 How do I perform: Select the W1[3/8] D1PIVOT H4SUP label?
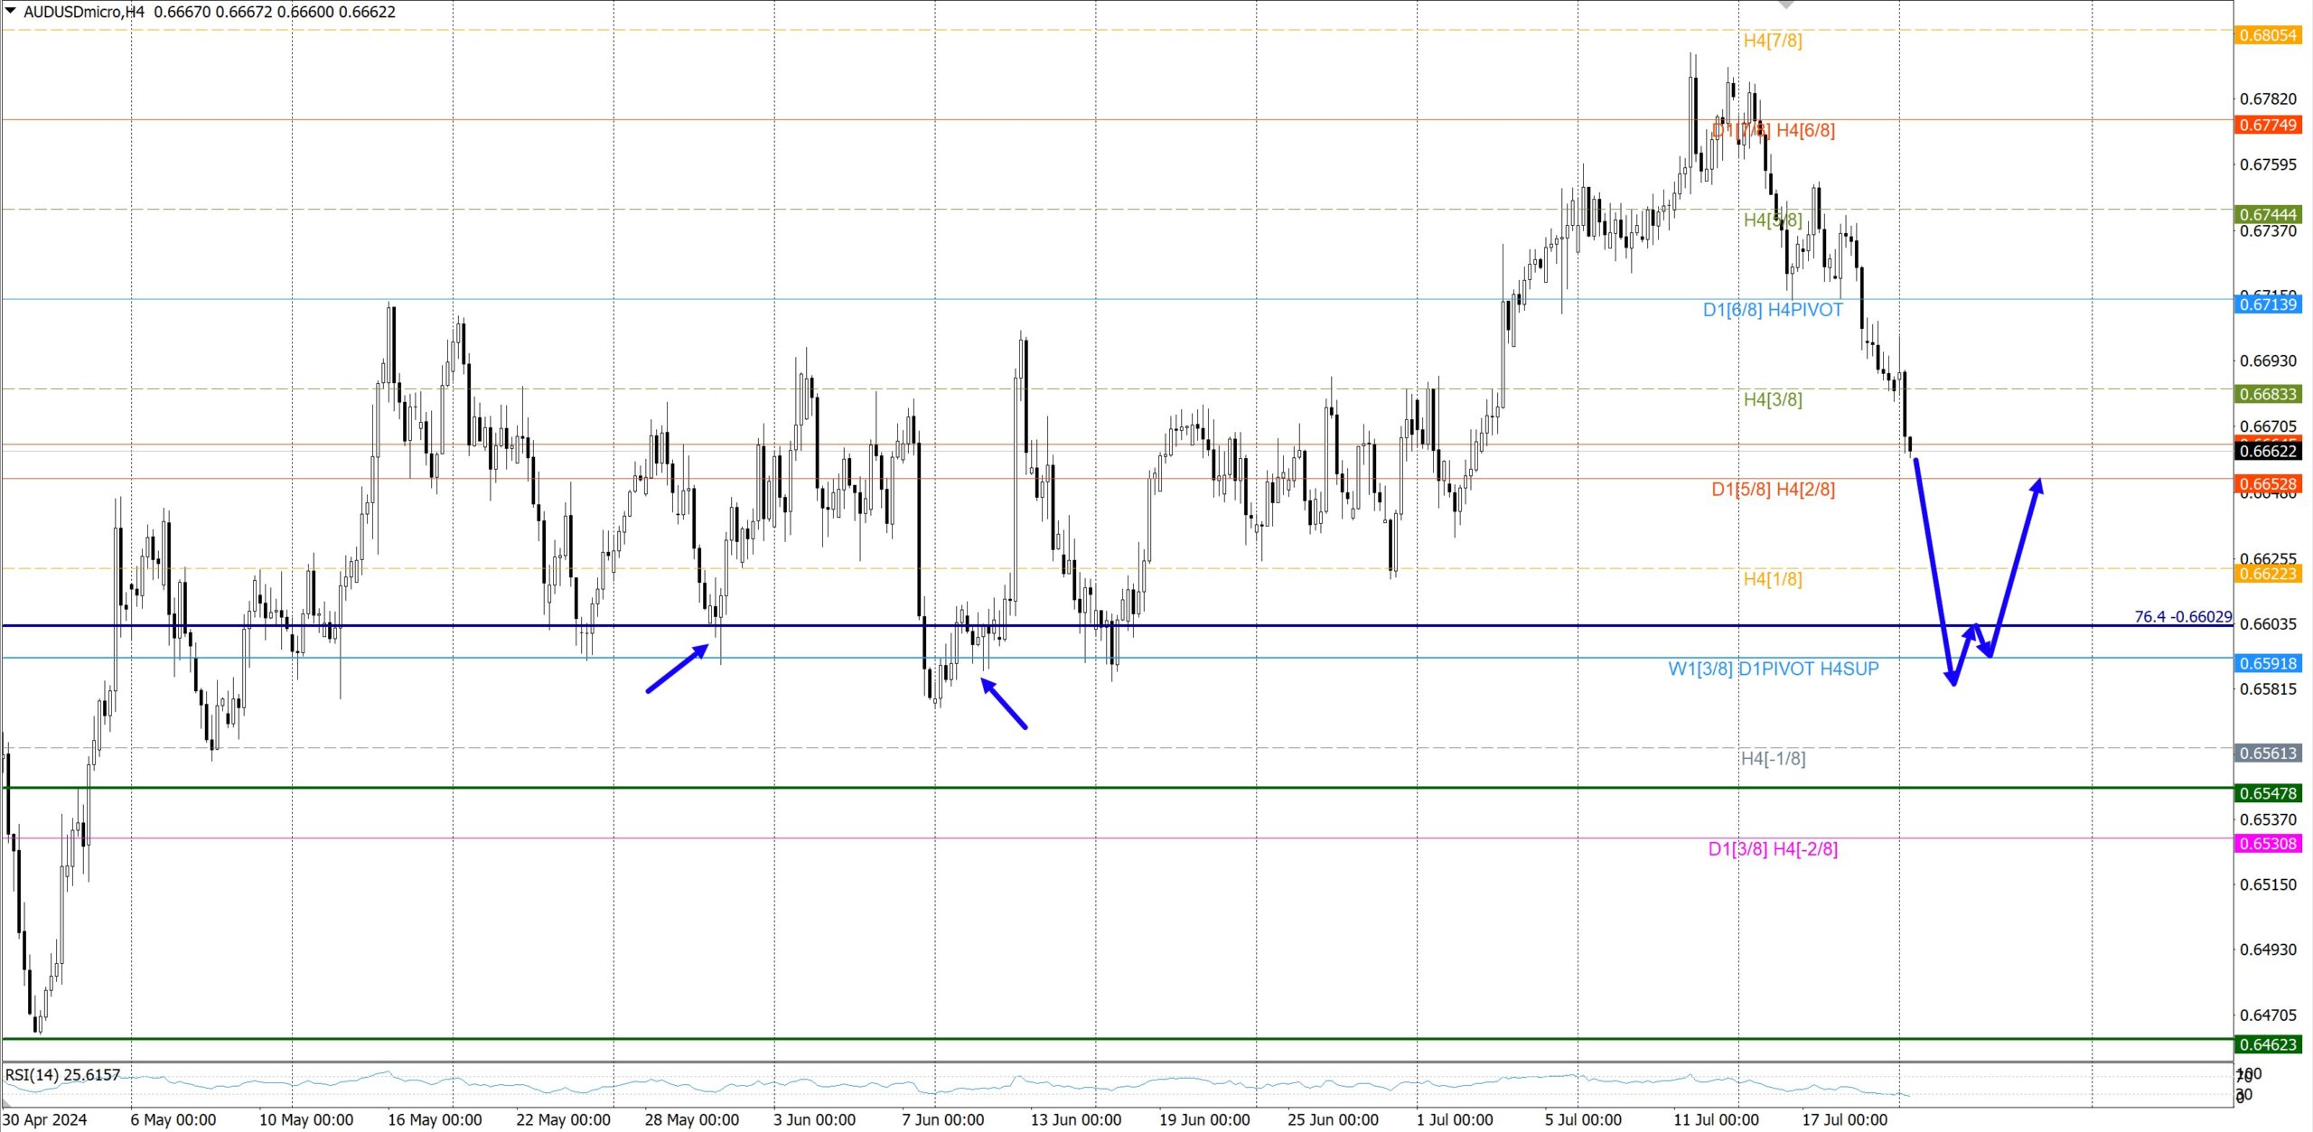(1773, 669)
